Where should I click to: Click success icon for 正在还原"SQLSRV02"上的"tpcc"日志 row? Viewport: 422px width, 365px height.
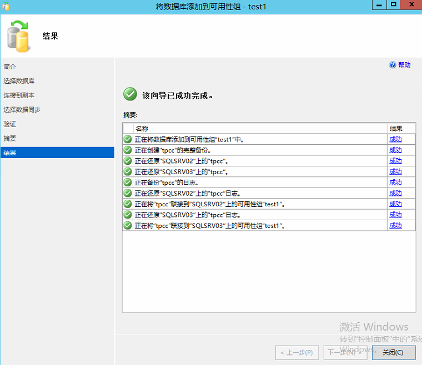pyautogui.click(x=128, y=193)
